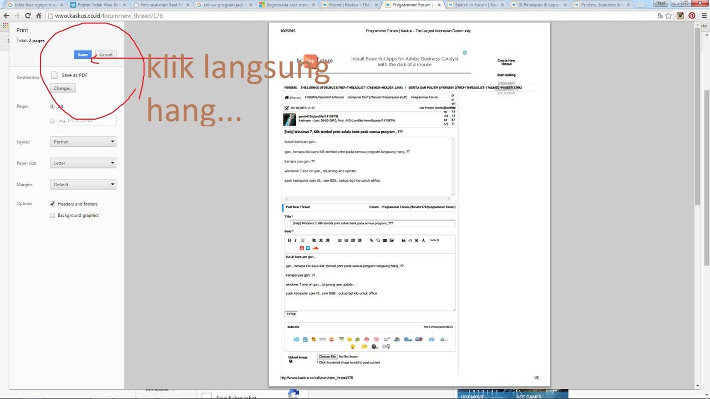Switch to 'Search in Forum' tab
This screenshot has height=399, width=710.
tap(475, 4)
